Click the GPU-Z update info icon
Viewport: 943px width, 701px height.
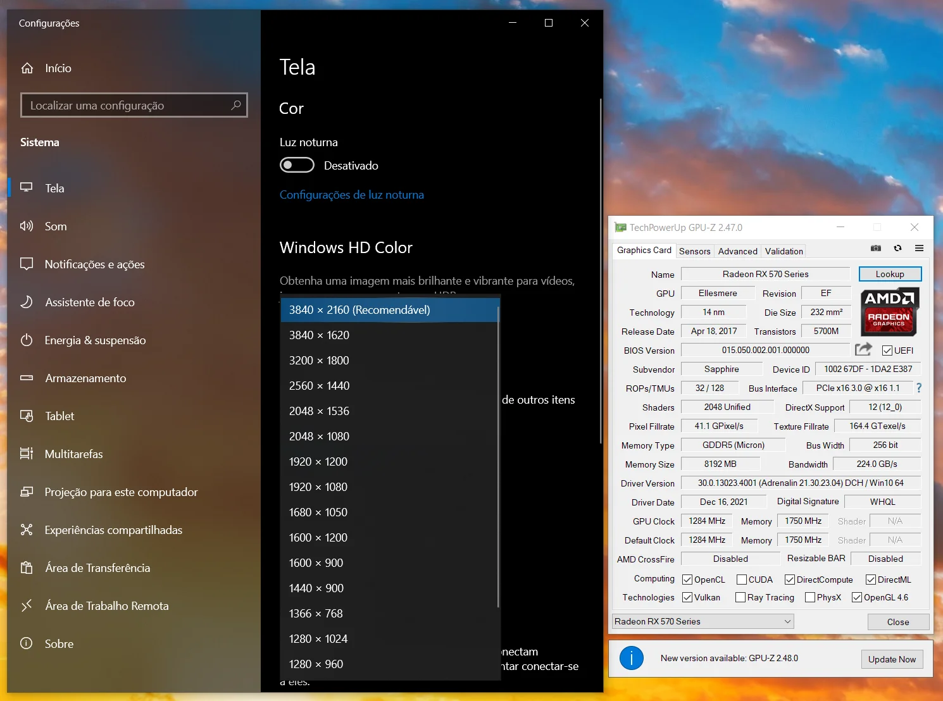632,658
